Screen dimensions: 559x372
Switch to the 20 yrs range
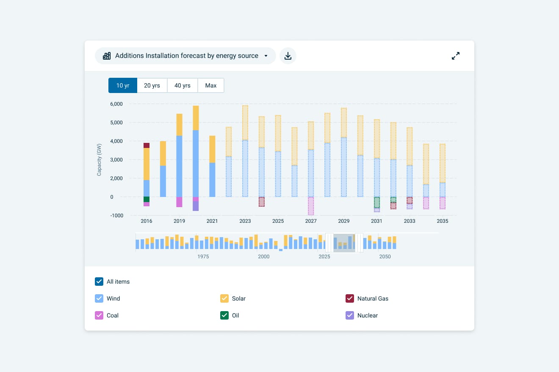pyautogui.click(x=152, y=85)
